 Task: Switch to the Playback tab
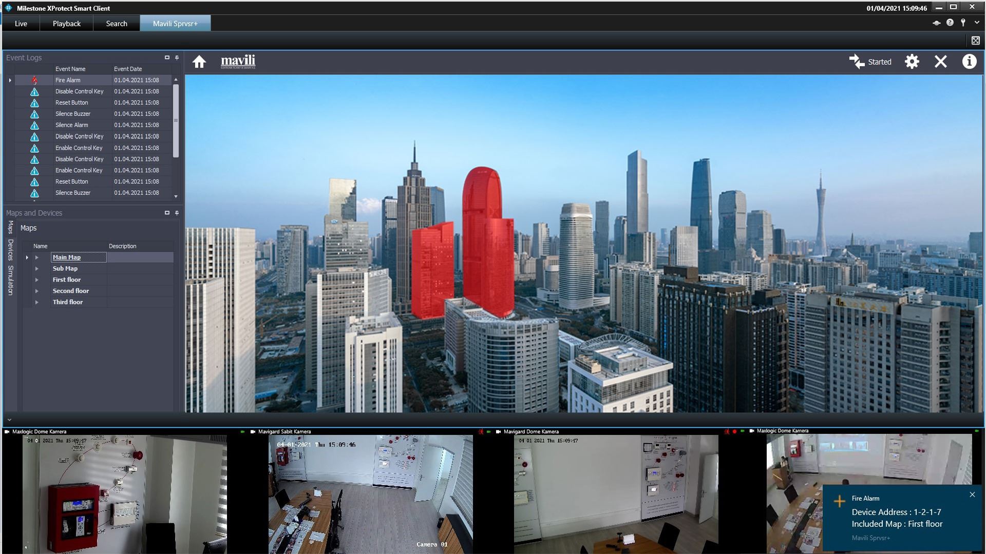tap(67, 24)
